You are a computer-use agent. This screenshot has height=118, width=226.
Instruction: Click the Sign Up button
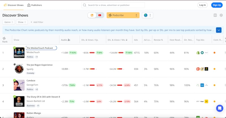(217, 5)
